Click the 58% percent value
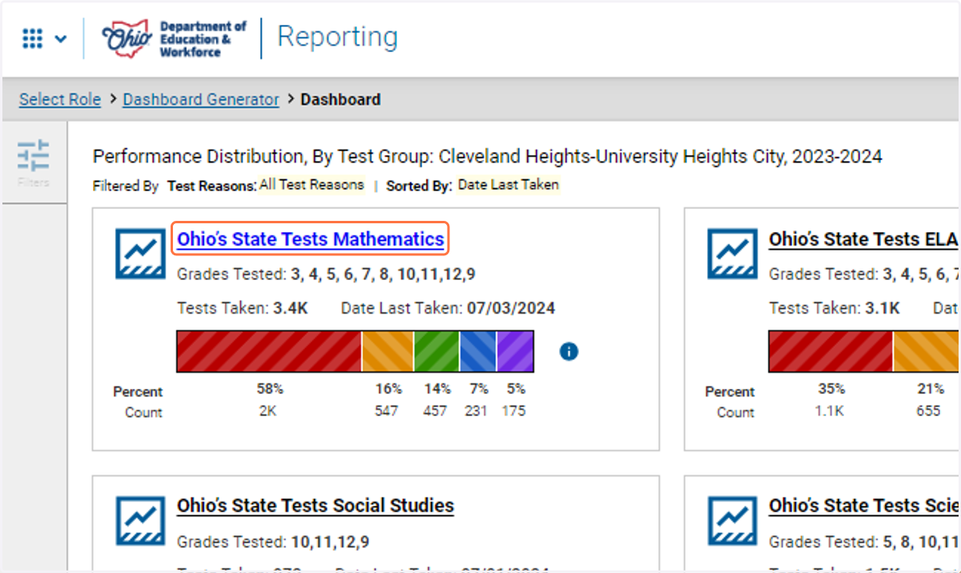Viewport: 961px width, 573px height. [270, 389]
